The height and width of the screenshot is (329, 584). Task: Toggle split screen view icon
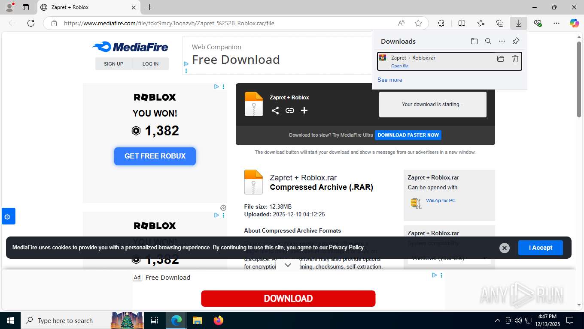462,23
